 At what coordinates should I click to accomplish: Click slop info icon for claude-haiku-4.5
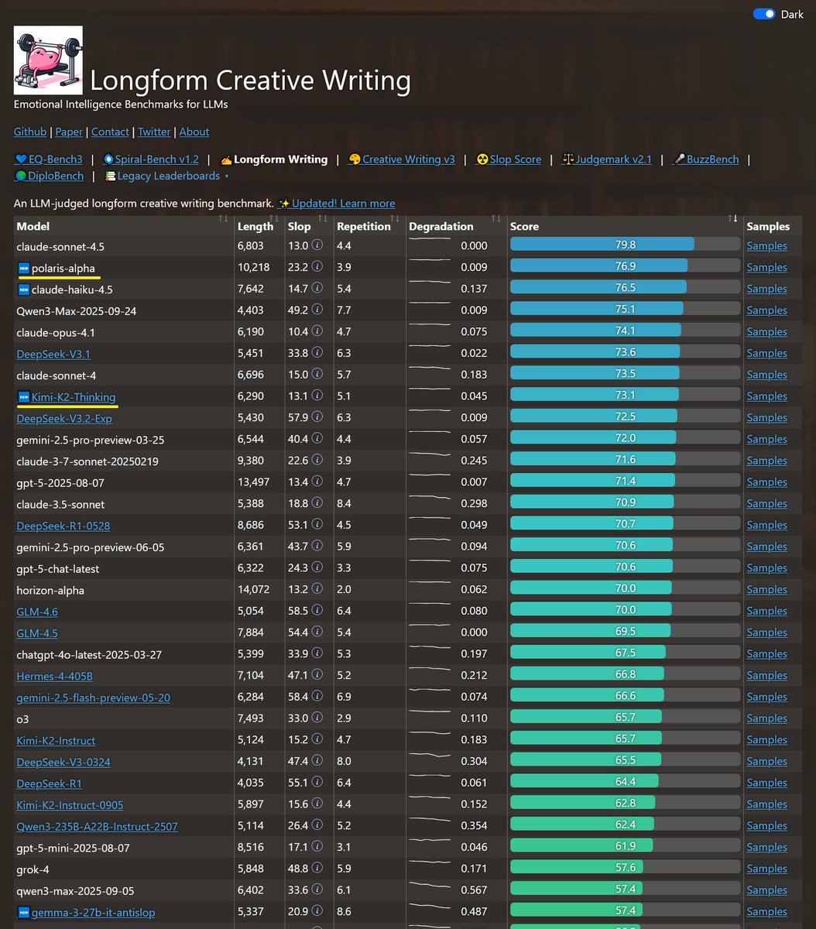[x=317, y=289]
